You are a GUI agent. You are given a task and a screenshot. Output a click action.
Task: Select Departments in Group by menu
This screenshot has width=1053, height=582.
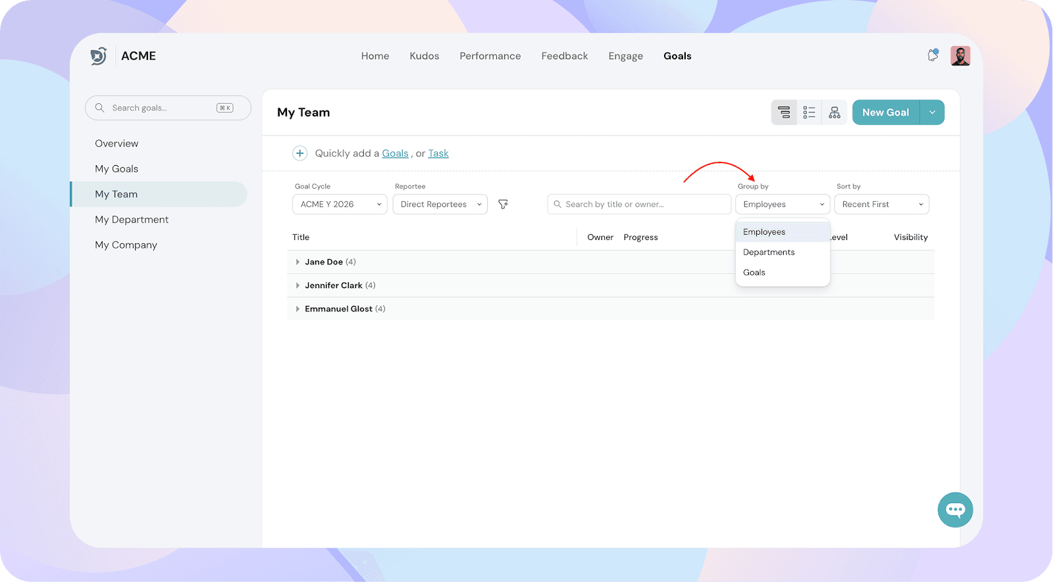(769, 253)
